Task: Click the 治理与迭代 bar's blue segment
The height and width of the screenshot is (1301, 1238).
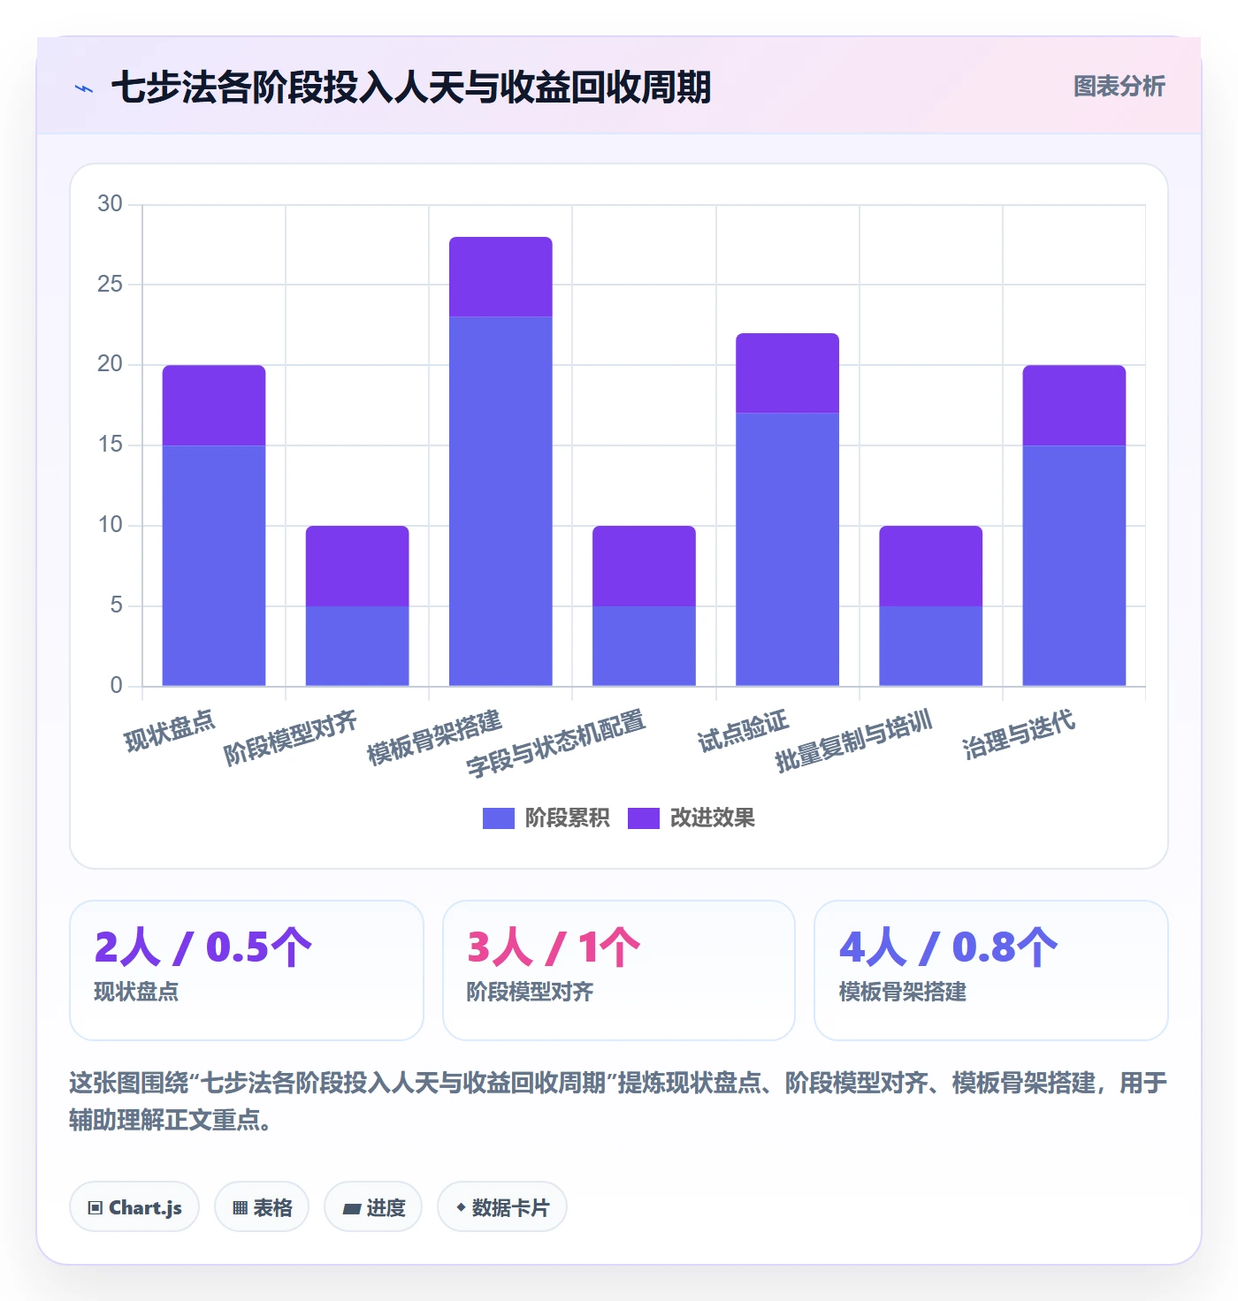Action: pos(1074,566)
